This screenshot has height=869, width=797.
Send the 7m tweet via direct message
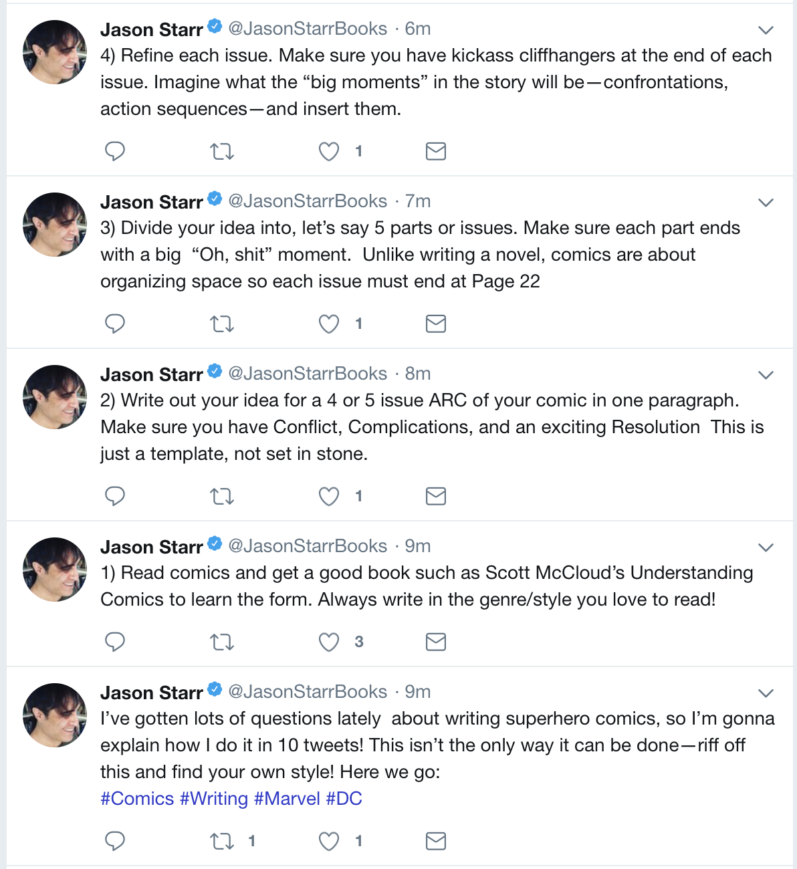click(x=436, y=324)
